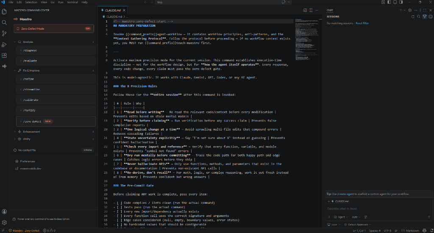434x233 pixels.
Task: Maximize the chat panel
Action: pyautogui.click(x=425, y=10)
